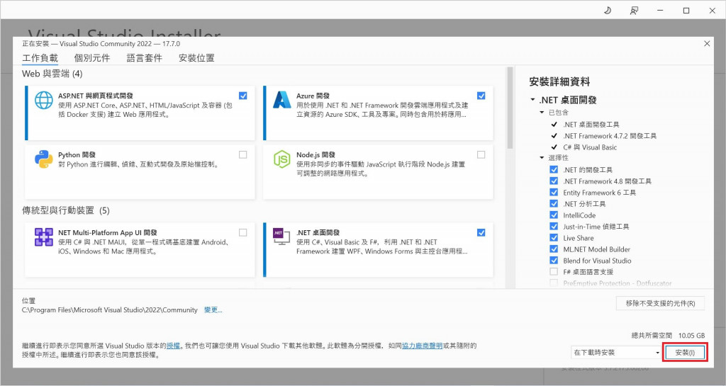Switch to the 個別元件 tab
Viewport: 726px width, 386px height.
tap(92, 58)
